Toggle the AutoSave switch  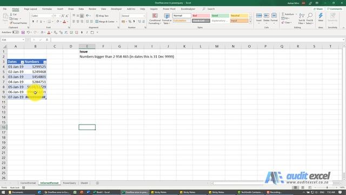coord(15,32)
